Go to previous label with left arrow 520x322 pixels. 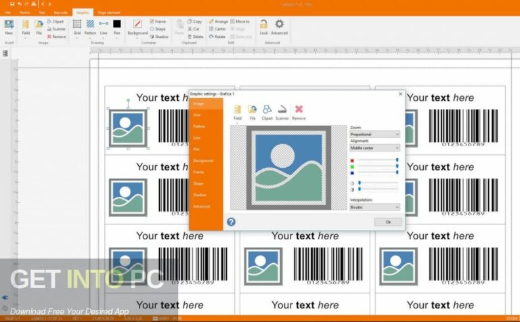[x=43, y=4]
